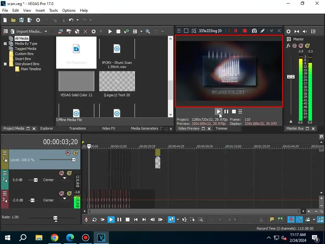Switch to the Explorer tab
The height and width of the screenshot is (244, 325).
pos(47,128)
